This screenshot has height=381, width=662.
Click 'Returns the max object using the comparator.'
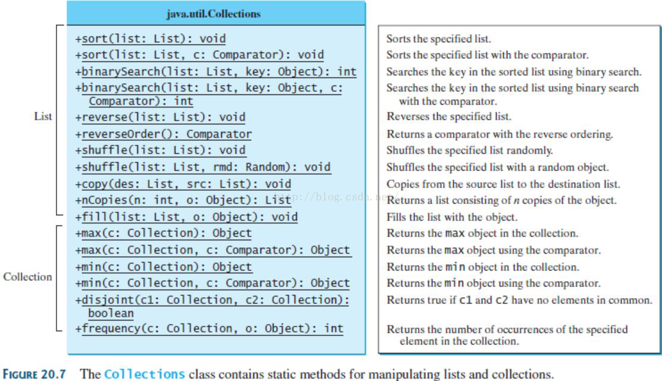[494, 250]
